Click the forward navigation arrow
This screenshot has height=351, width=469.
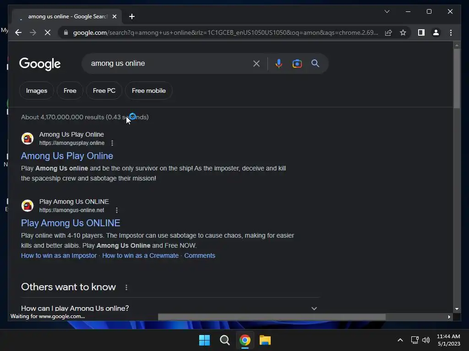[33, 32]
